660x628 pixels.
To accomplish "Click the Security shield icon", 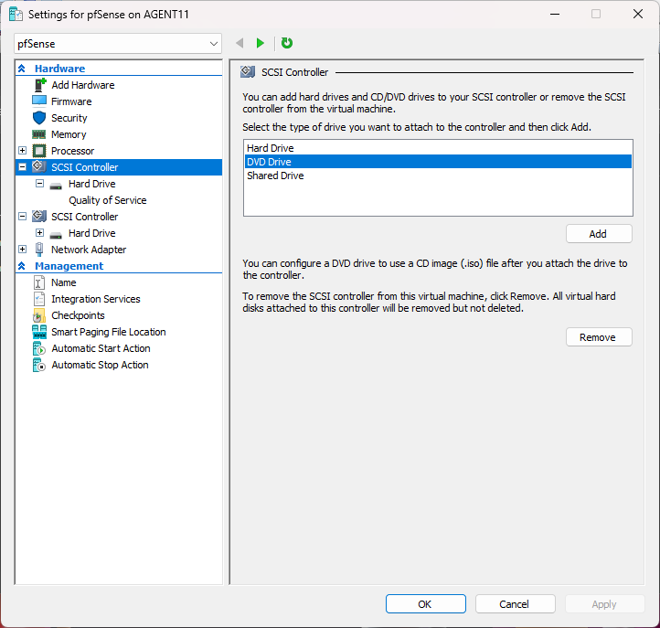I will tap(39, 118).
